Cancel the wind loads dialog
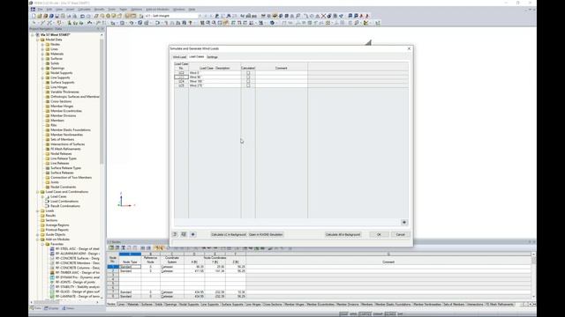 tap(400, 235)
